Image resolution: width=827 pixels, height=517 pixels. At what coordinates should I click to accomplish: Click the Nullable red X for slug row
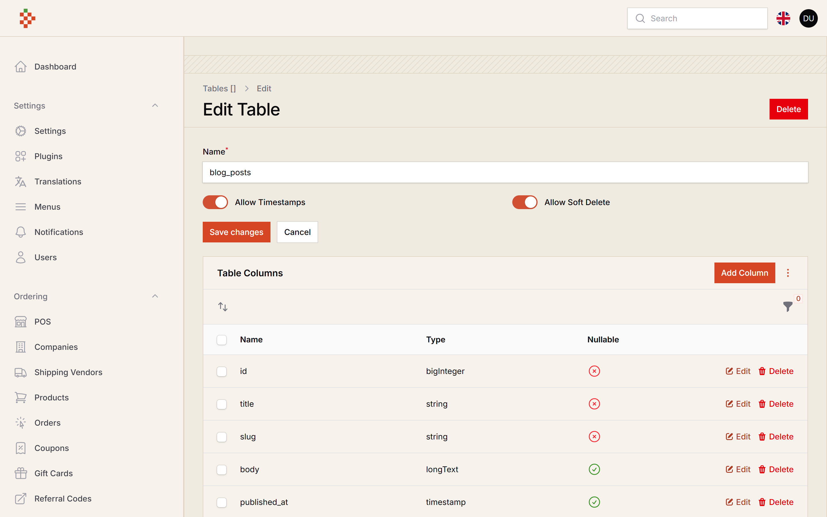pyautogui.click(x=594, y=437)
